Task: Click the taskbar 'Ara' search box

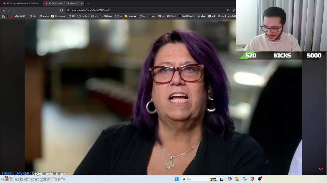Action: pyautogui.click(x=199, y=179)
